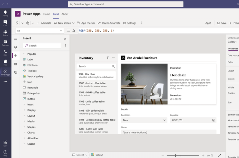Image resolution: width=239 pixels, height=158 pixels.
Task: Click the Insert panel search field
Action: click(x=42, y=46)
